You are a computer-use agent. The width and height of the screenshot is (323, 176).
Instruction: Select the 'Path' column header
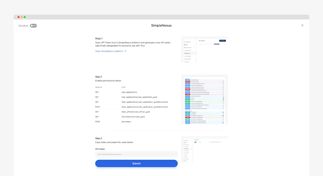[124, 87]
